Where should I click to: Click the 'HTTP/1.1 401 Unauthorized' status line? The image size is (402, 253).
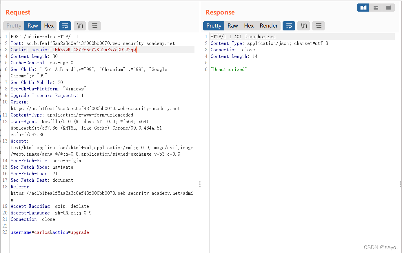tap(243, 37)
